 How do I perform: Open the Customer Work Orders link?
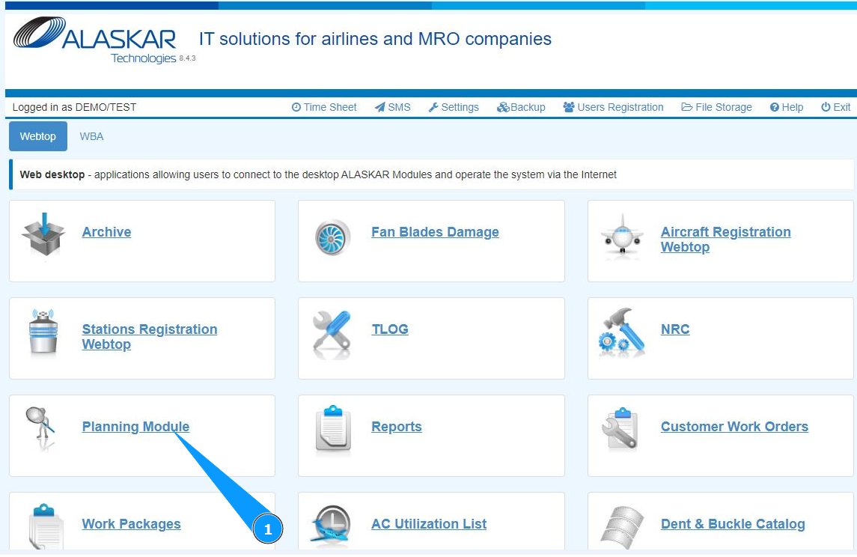coord(734,426)
